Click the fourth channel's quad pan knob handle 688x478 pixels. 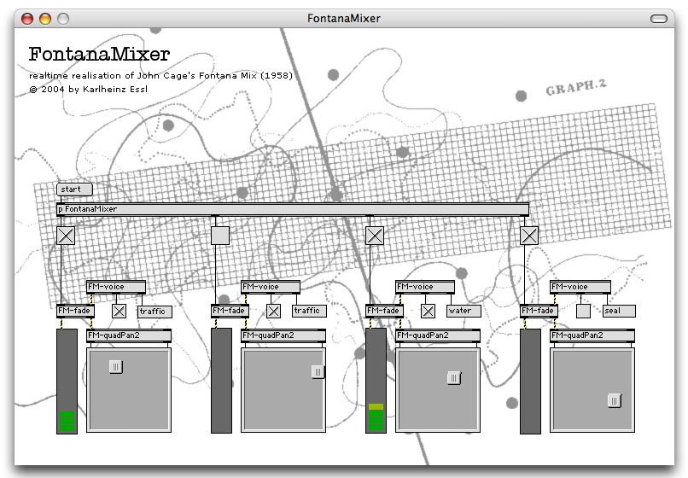[615, 400]
